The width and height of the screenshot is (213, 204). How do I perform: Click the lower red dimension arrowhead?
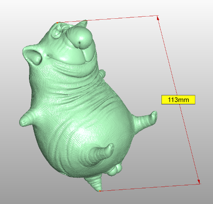coord(199,181)
